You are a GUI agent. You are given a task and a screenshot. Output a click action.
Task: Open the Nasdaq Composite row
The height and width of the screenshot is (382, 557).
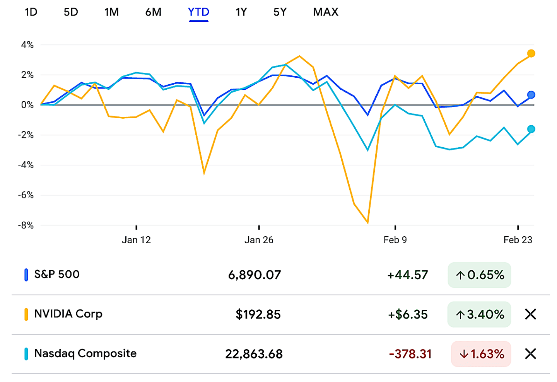point(85,353)
